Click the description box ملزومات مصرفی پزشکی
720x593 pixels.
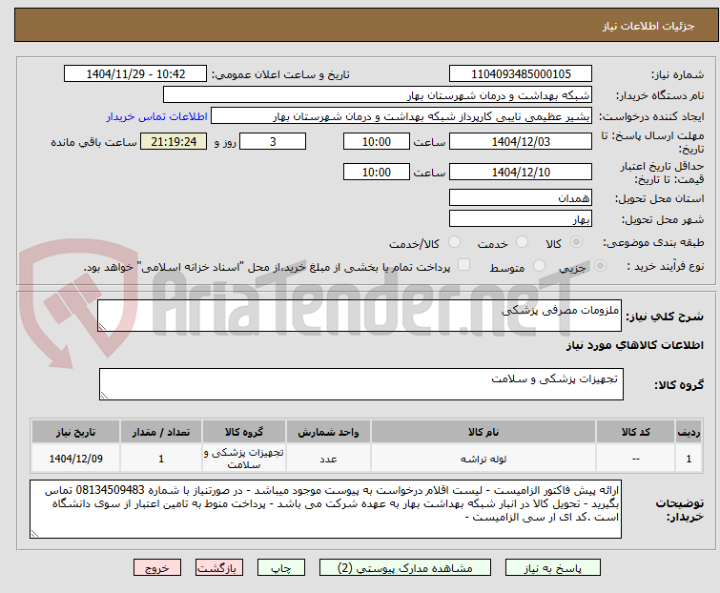(x=360, y=316)
